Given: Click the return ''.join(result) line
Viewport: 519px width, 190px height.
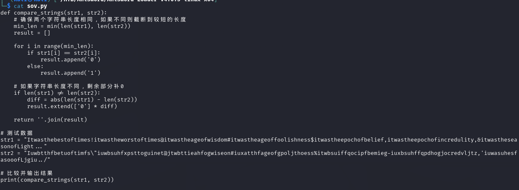Looking at the screenshot, I should coord(50,120).
